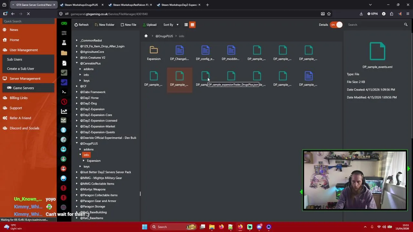Toggle the Details panel switch off

[336, 25]
